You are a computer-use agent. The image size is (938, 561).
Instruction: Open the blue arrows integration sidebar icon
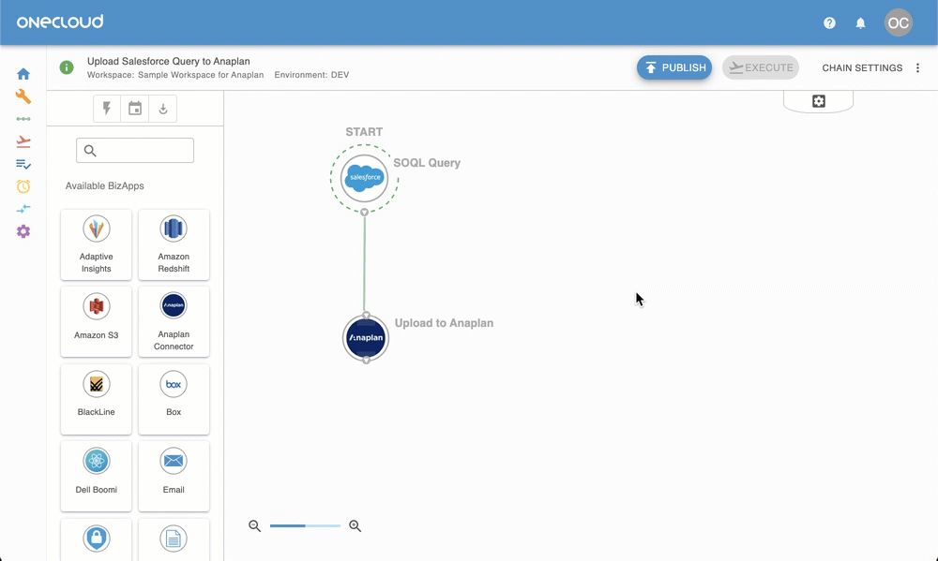[x=23, y=209]
